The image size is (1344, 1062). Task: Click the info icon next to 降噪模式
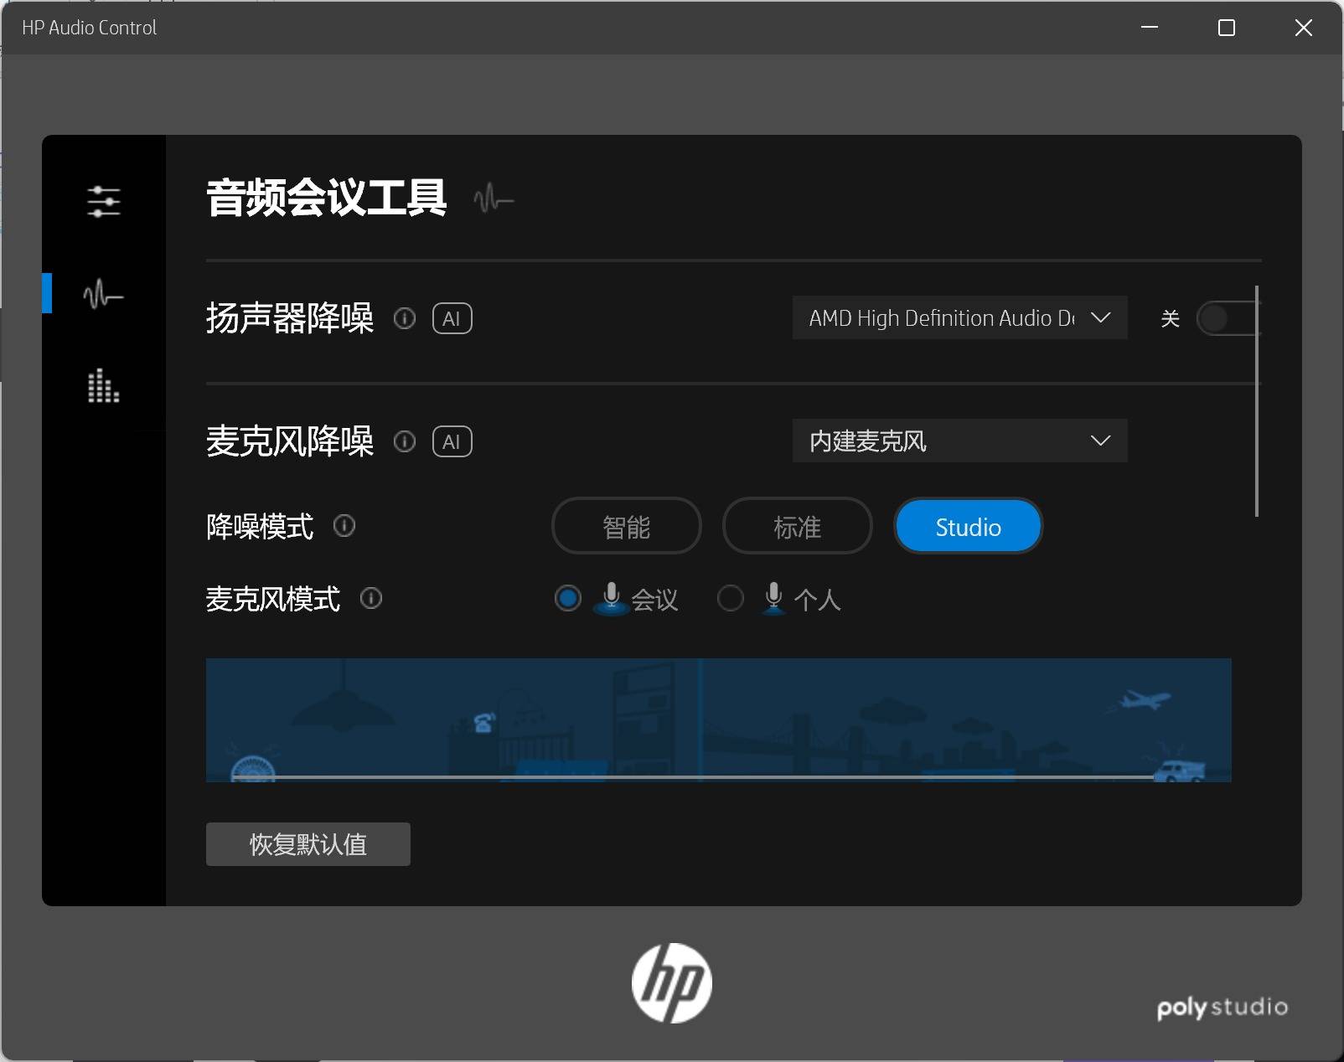point(344,526)
